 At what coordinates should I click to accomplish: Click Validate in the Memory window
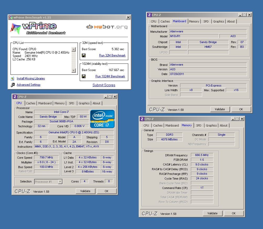coord(212,213)
